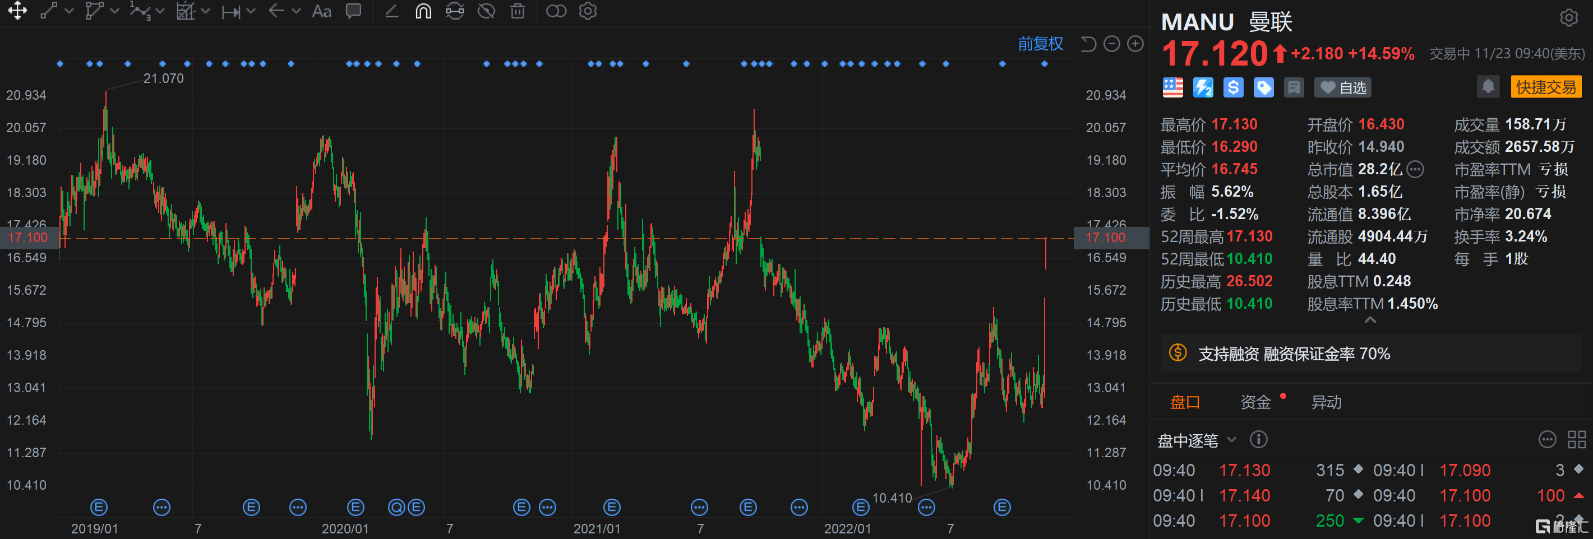Click 前复权 price adjustment selector
The height and width of the screenshot is (539, 1593).
pyautogui.click(x=1040, y=44)
